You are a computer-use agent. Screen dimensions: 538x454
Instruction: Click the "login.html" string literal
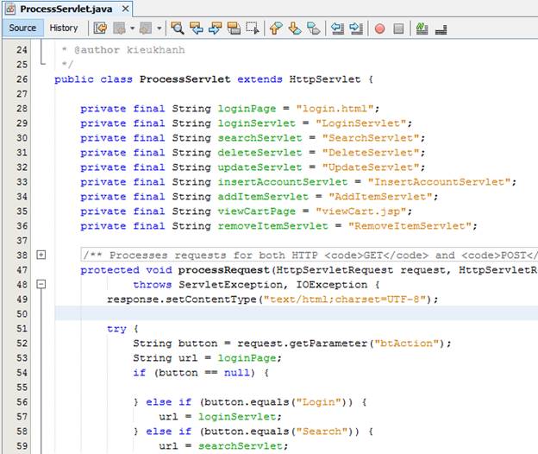point(335,109)
